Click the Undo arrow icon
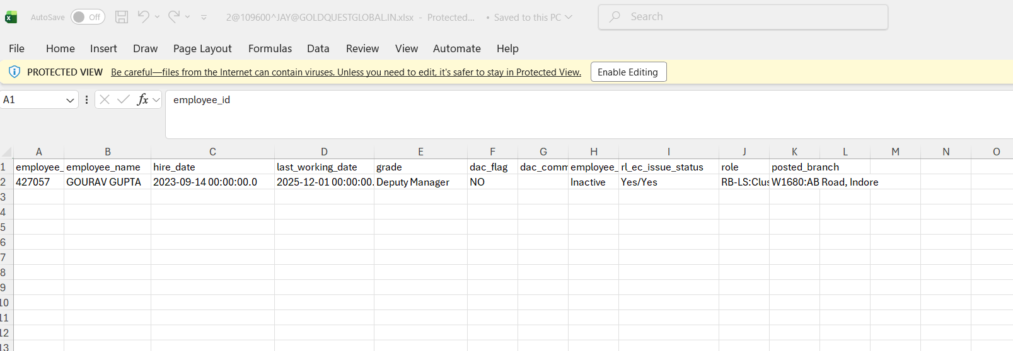The image size is (1013, 351). pos(143,17)
